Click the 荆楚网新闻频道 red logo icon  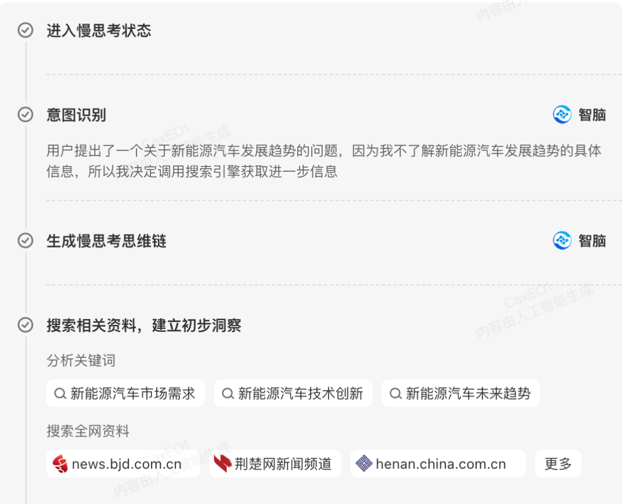click(223, 463)
